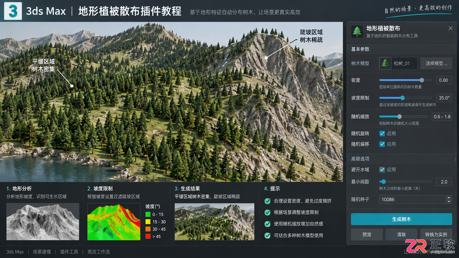This screenshot has height=258, width=459.
Task: Click the 插件工具 footer tag
Action: [69, 252]
